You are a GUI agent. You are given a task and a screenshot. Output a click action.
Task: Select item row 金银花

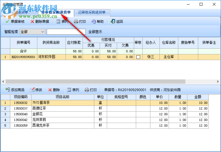pos(105,114)
